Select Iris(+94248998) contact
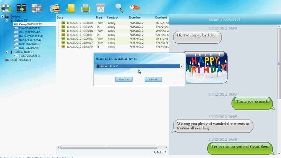This screenshot has width=281, height=158. [29, 48]
